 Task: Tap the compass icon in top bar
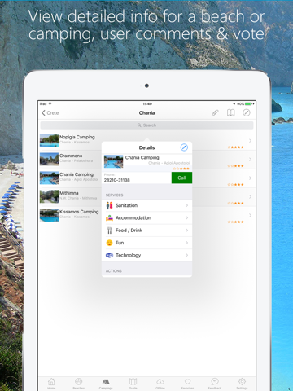(247, 112)
